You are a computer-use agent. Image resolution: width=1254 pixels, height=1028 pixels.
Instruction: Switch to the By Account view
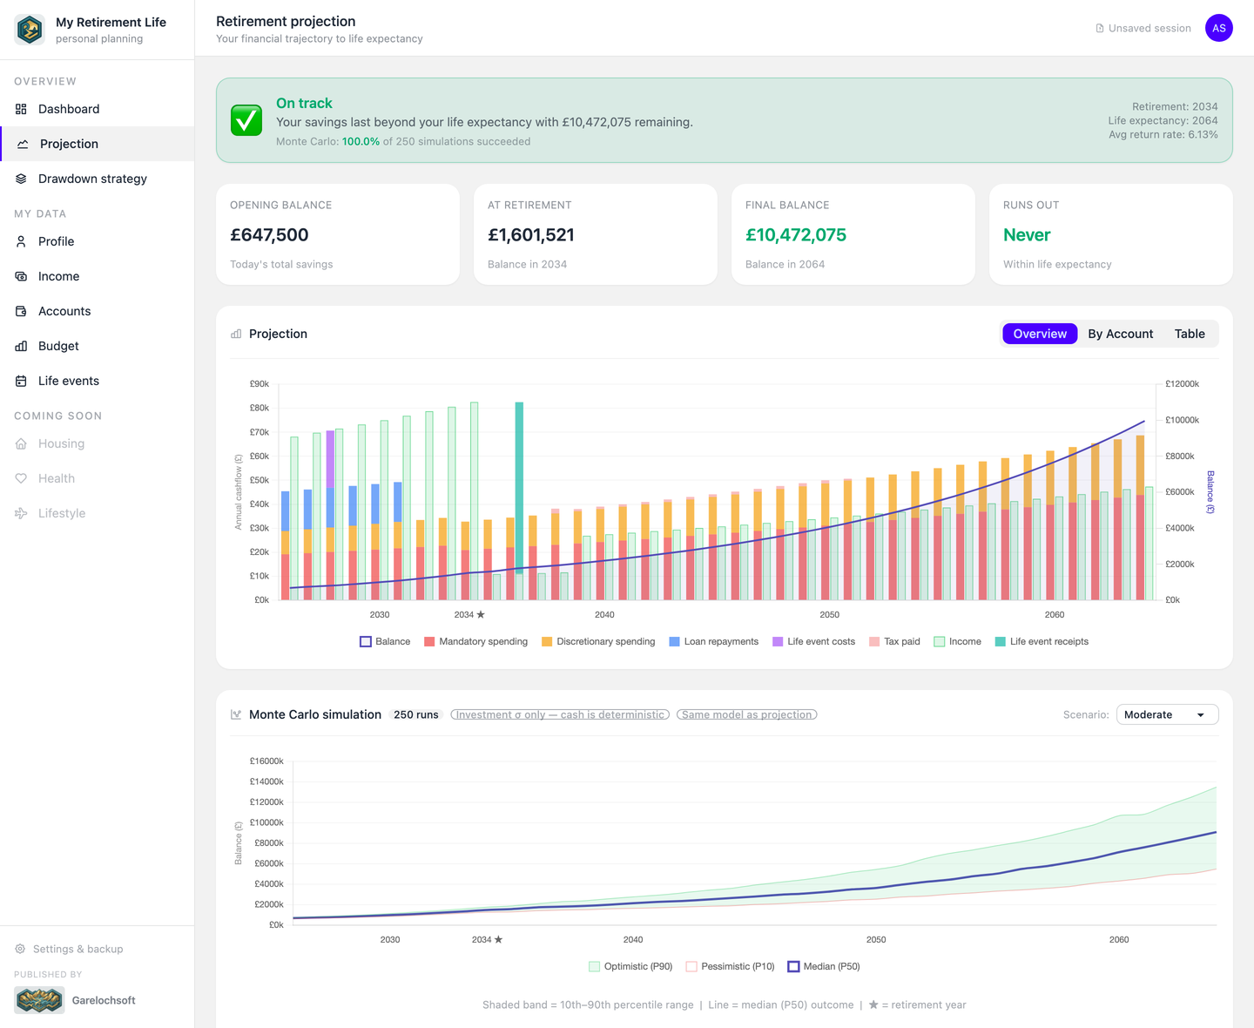tap(1120, 334)
